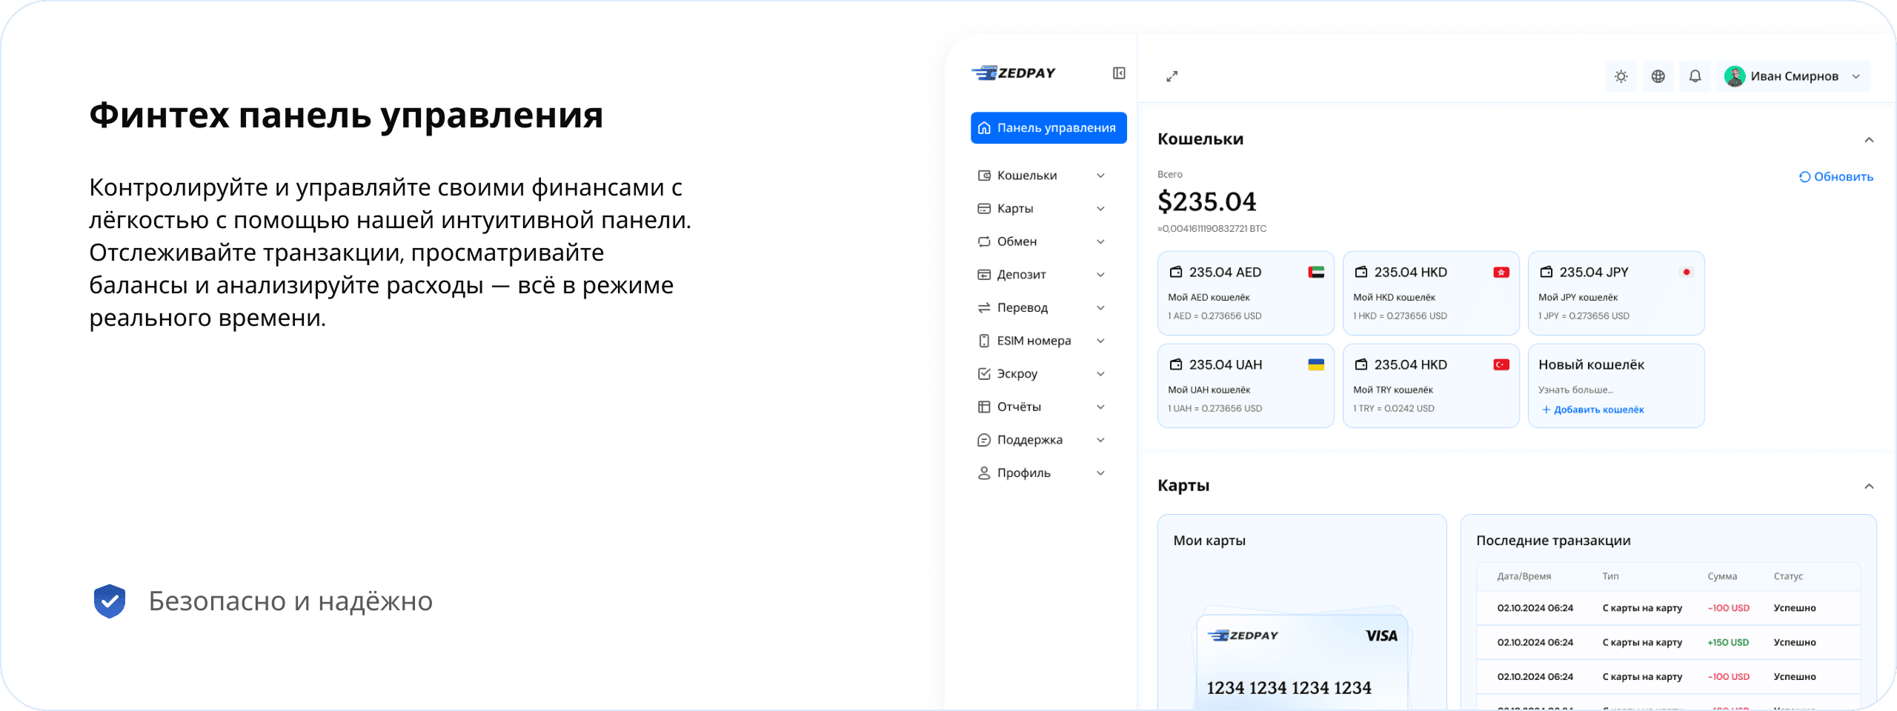Collapse the Кошельки section chevron
The image size is (1897, 711).
pos(1869,140)
